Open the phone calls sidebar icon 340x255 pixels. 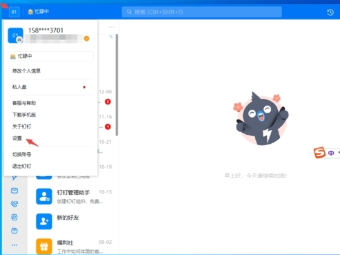point(14,204)
